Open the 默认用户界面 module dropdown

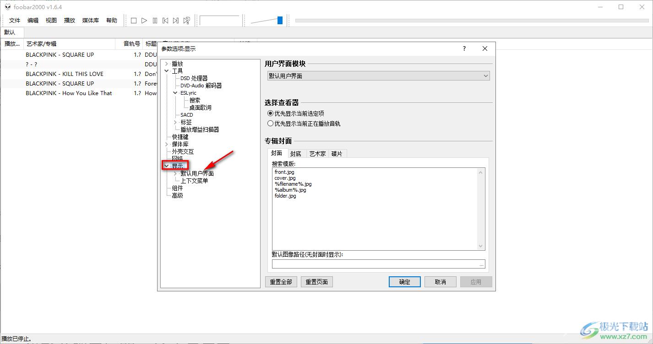pyautogui.click(x=378, y=76)
